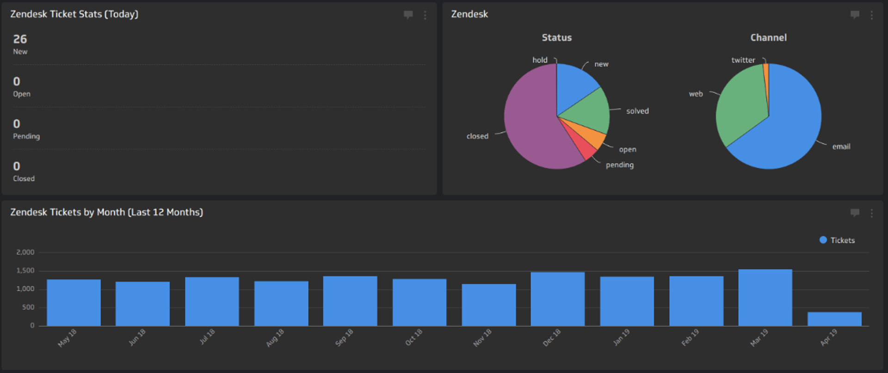Click the Zendesk Tickets by Month title
Image resolution: width=888 pixels, height=373 pixels.
(x=106, y=212)
